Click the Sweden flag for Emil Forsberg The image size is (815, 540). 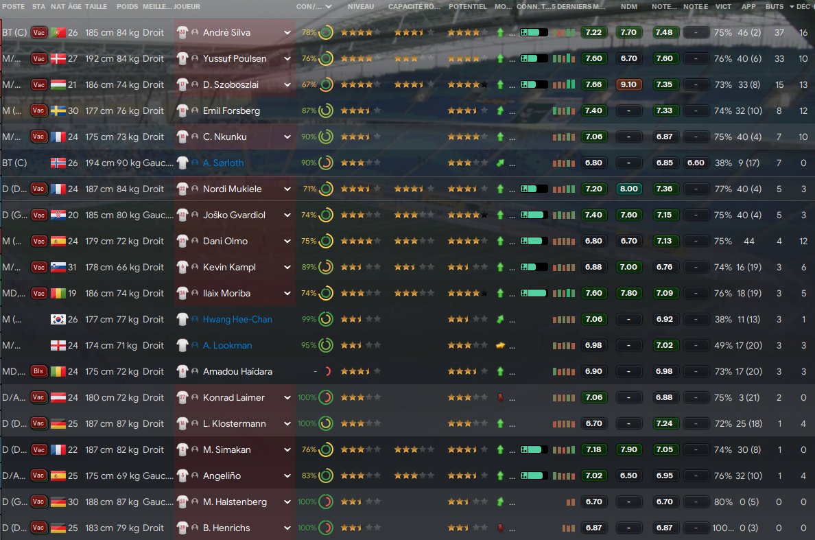click(x=58, y=110)
